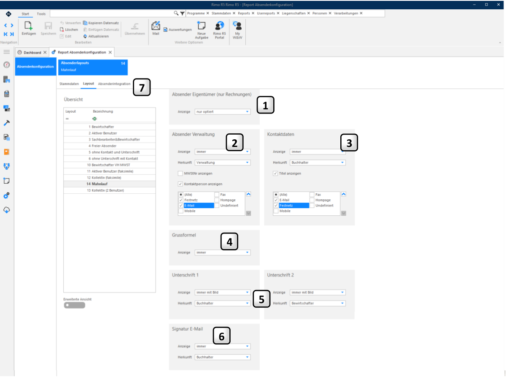Viewport: 506px width, 377px height.
Task: Click the green add icon under Bezeichnung
Action: pos(95,119)
